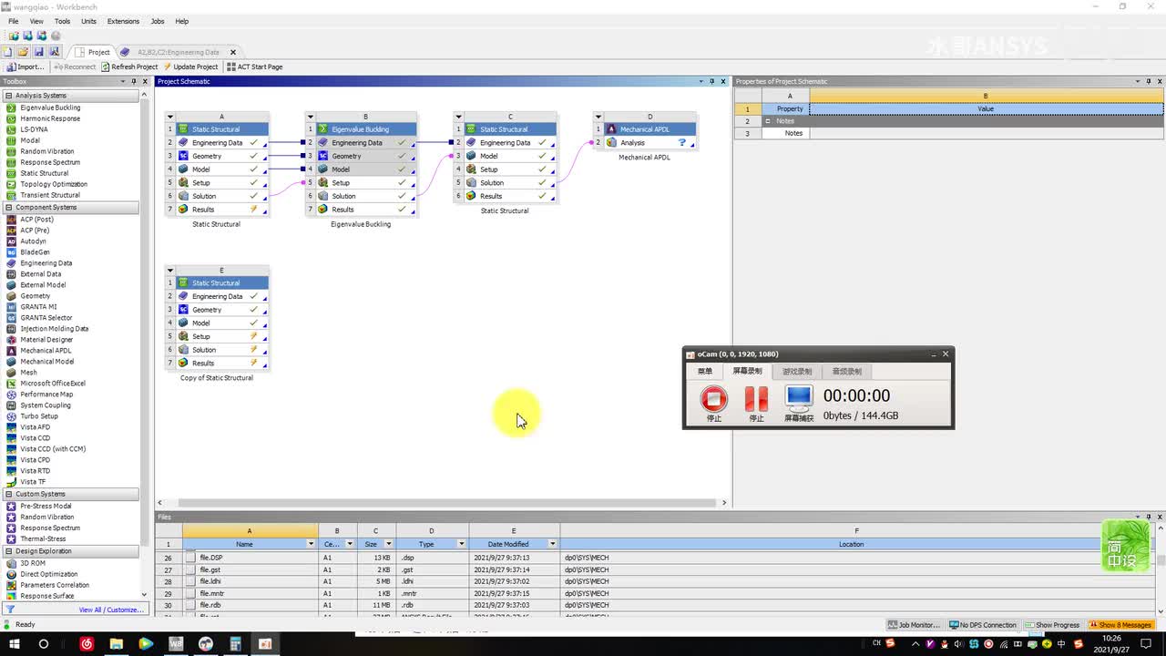This screenshot has height=656, width=1166.
Task: Click the screen capture monitor icon in oCam
Action: point(799,398)
